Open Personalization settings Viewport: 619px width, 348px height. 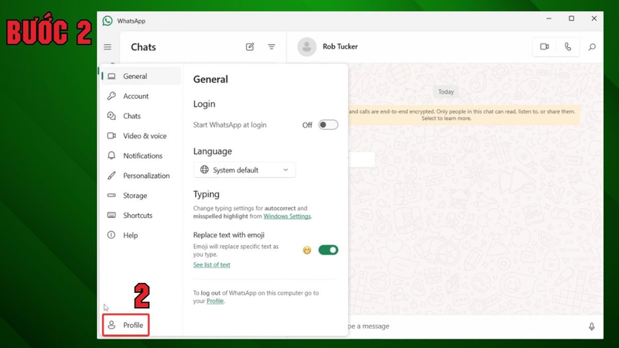(x=142, y=176)
